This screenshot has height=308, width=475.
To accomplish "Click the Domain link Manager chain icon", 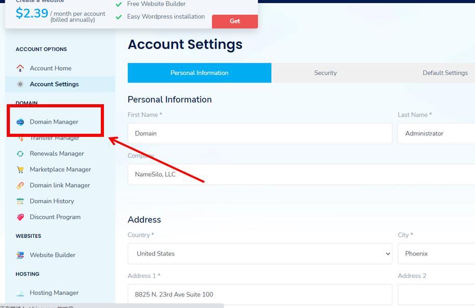I will tap(20, 185).
